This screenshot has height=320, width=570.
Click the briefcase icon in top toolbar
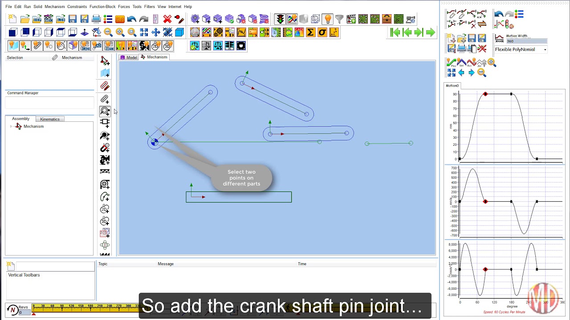tap(387, 19)
